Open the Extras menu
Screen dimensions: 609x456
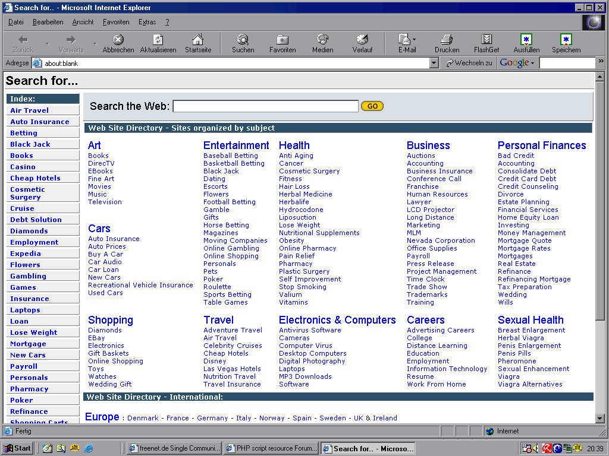(147, 22)
